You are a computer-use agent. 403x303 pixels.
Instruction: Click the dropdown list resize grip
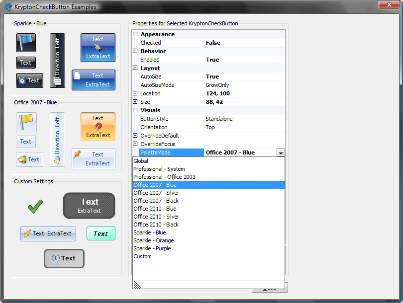(x=138, y=285)
